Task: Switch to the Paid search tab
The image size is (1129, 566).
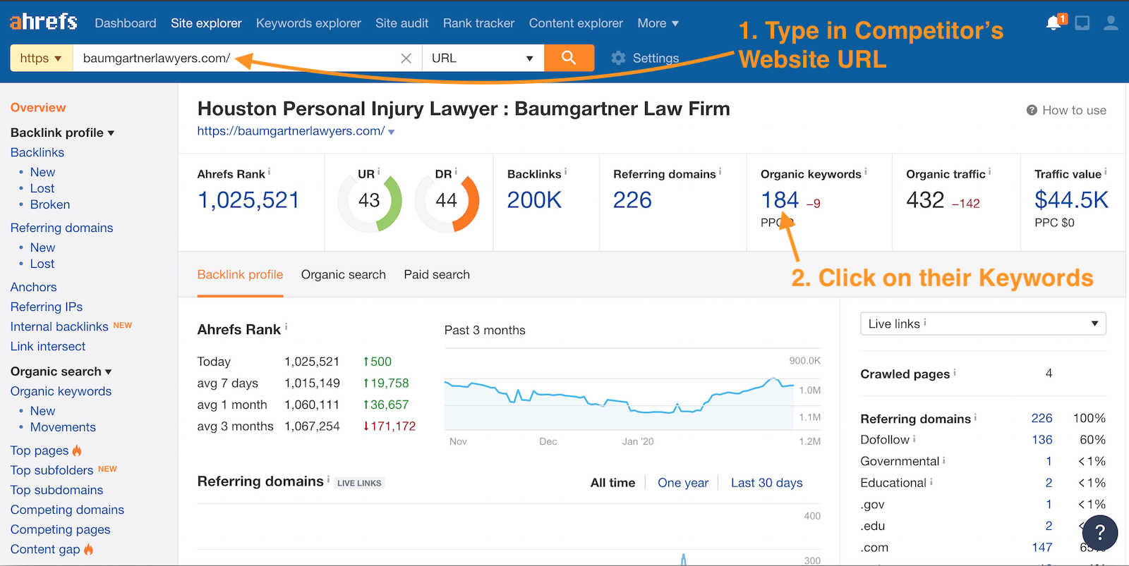Action: click(x=437, y=274)
